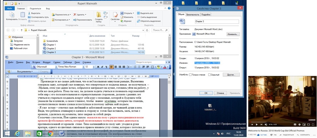Open font size dropdown showing 12
The image size is (317, 138).
point(94,67)
